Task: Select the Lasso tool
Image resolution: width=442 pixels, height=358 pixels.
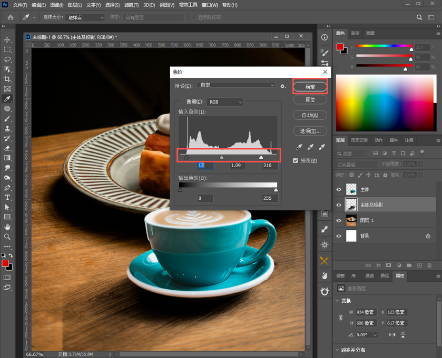Action: [7, 59]
